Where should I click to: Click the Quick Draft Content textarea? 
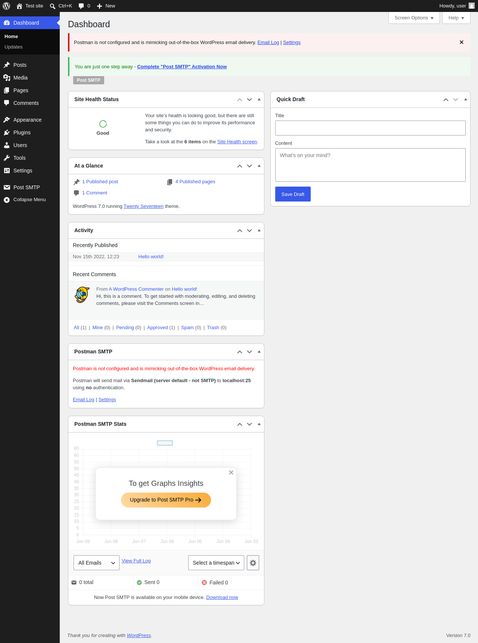pyautogui.click(x=370, y=165)
